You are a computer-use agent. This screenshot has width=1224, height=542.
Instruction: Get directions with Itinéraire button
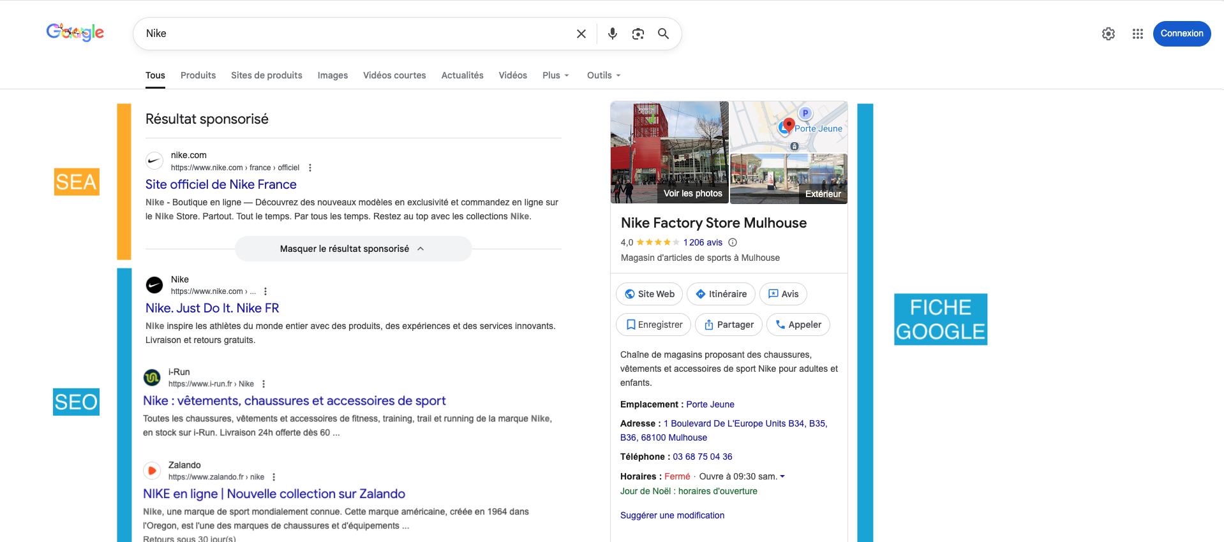[x=721, y=294]
